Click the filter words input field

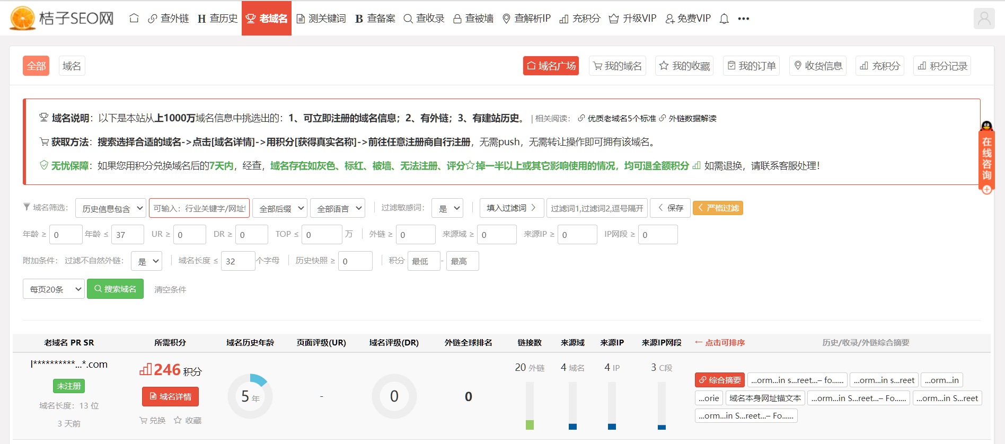pyautogui.click(x=597, y=208)
